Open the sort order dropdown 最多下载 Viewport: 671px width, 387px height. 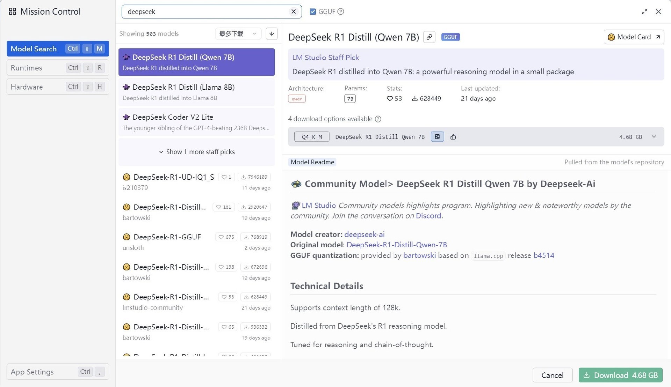click(x=238, y=34)
